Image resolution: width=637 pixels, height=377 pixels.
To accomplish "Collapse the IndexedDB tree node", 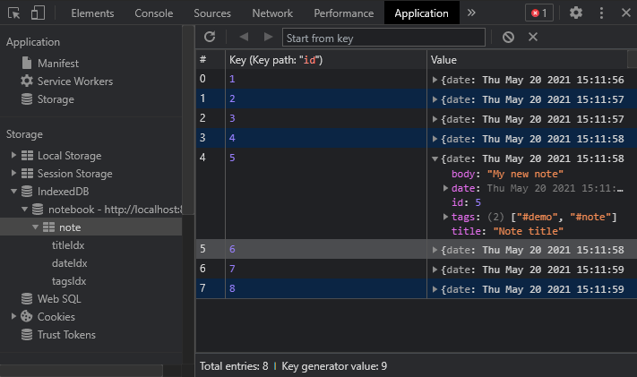I will coord(14,192).
